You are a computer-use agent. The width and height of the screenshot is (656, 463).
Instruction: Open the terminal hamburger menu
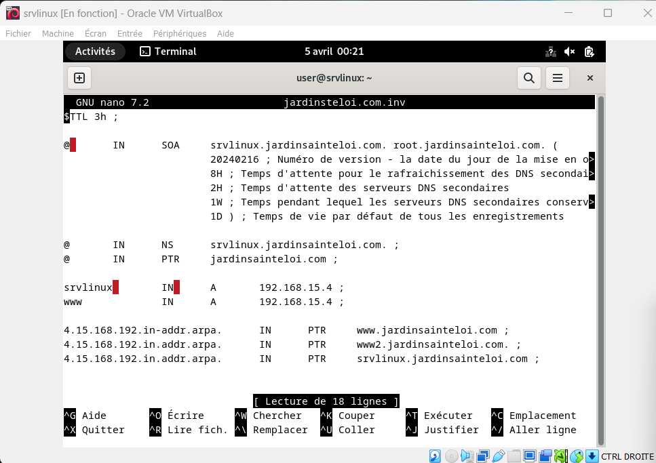click(558, 78)
